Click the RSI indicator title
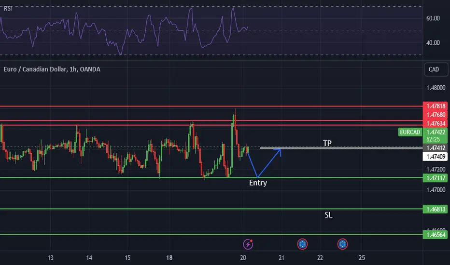This screenshot has width=450, height=265. (8, 9)
